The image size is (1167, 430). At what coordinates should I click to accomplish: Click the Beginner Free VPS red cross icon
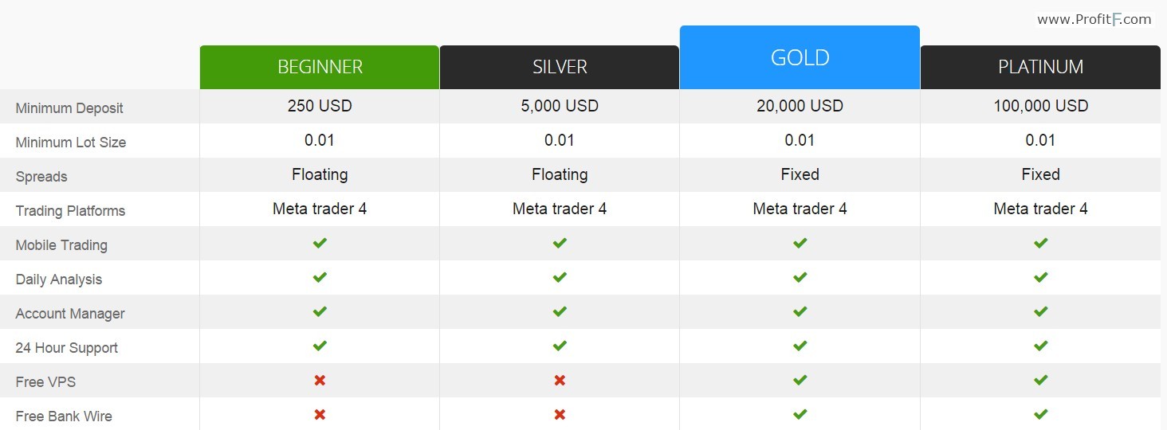[320, 381]
